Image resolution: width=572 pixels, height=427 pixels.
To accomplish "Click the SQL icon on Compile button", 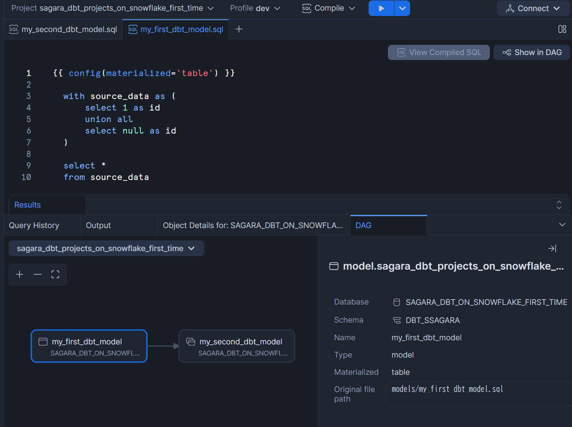I will click(307, 8).
